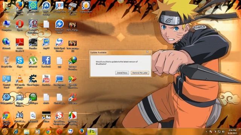Launch Firefox from the taskbar

tap(81, 132)
